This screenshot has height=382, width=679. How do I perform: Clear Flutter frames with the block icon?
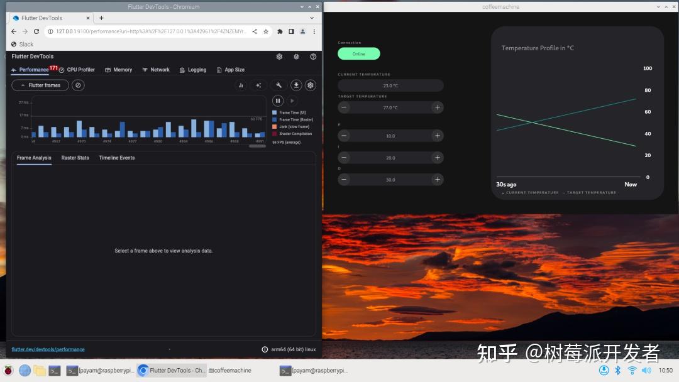(78, 85)
